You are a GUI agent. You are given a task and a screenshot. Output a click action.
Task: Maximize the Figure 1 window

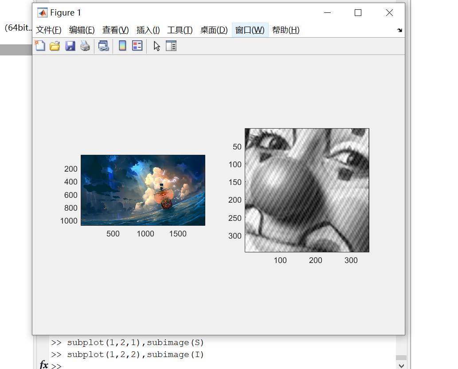point(358,12)
